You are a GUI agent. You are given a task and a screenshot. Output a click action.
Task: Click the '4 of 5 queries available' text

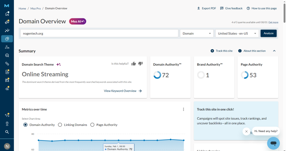click(x=249, y=22)
